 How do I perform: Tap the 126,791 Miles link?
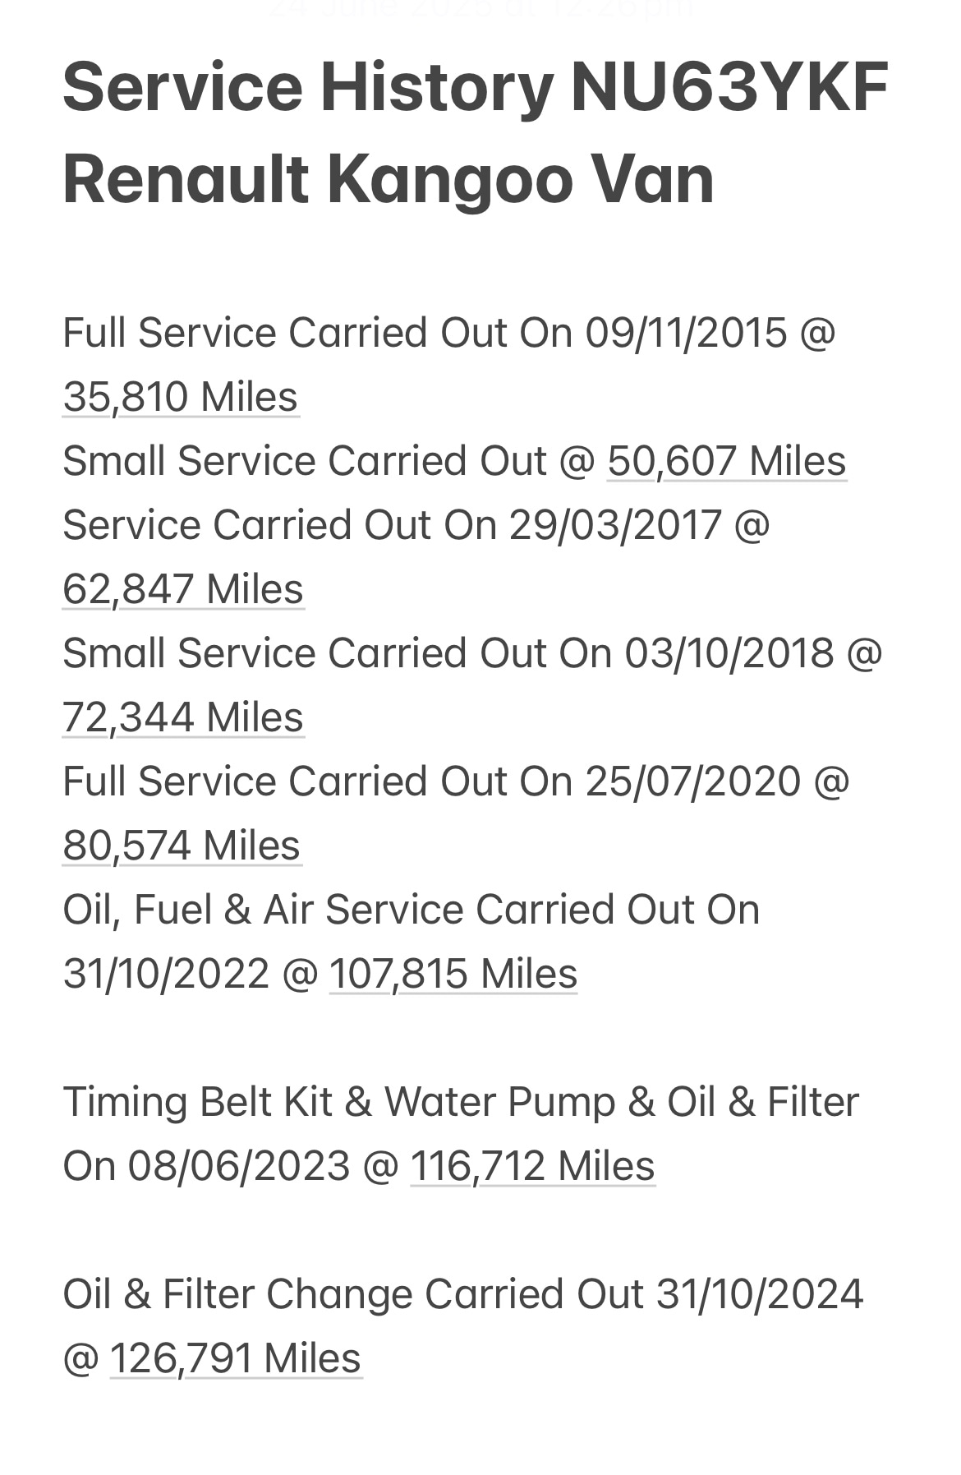click(x=236, y=1358)
